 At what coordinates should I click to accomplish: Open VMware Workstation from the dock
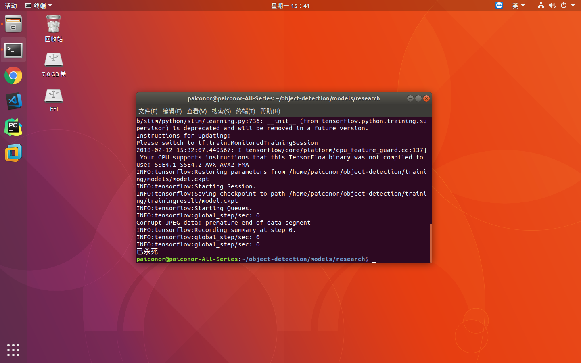(13, 153)
